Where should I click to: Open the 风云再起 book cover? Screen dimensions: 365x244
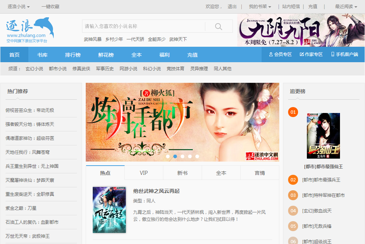click(x=109, y=210)
